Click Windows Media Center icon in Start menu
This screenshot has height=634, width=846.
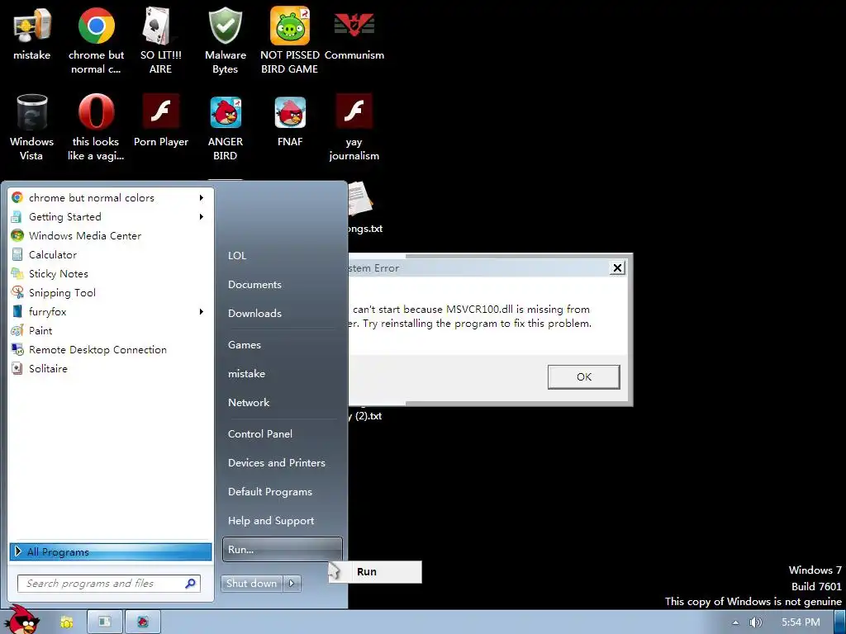pos(17,235)
